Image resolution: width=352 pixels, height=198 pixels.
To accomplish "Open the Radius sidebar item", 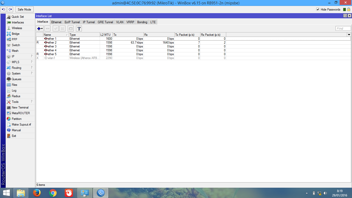I will (x=20, y=96).
